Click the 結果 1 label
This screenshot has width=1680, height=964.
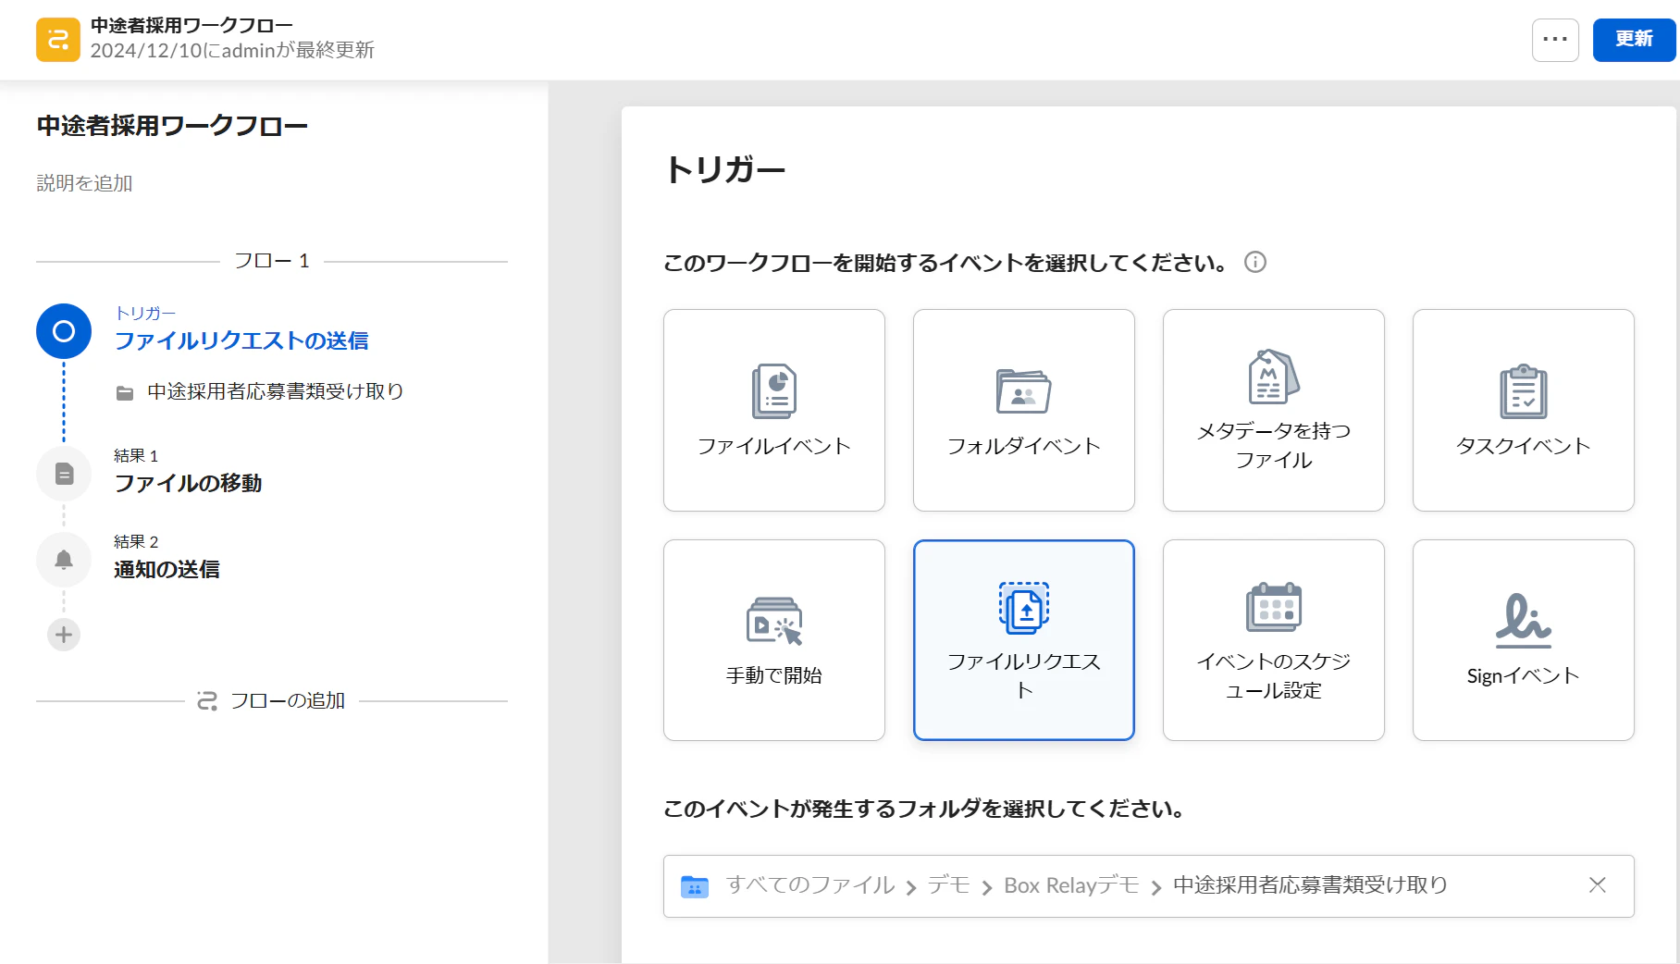[x=136, y=456]
